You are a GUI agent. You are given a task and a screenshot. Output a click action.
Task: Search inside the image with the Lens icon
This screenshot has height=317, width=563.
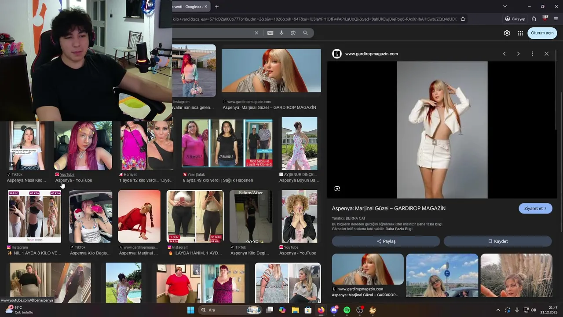point(337,188)
